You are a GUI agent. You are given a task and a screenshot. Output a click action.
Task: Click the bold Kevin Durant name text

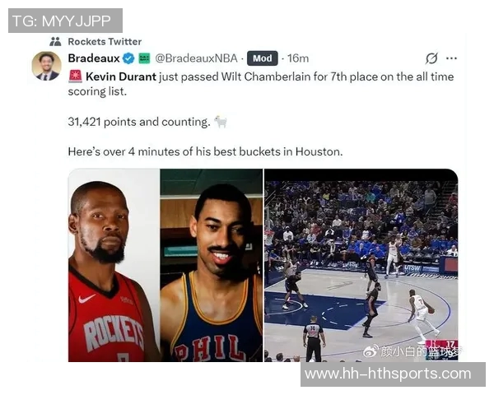pyautogui.click(x=121, y=77)
